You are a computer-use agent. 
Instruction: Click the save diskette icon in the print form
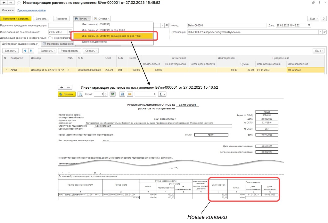pos(122,94)
